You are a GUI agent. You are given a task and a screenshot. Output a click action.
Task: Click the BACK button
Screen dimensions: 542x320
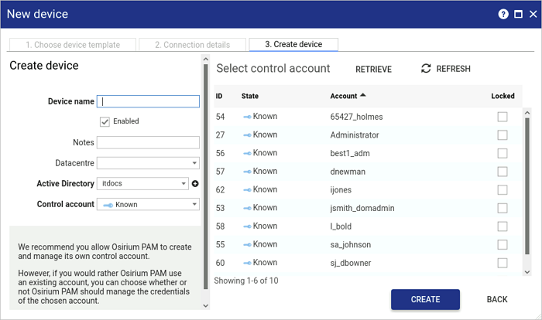[497, 299]
